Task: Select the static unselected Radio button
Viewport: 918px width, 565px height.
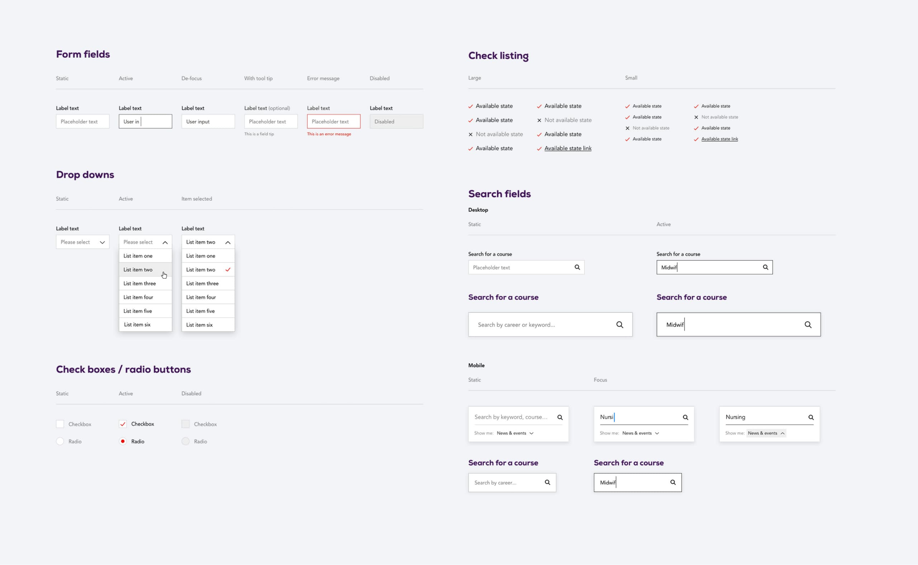Action: click(60, 441)
